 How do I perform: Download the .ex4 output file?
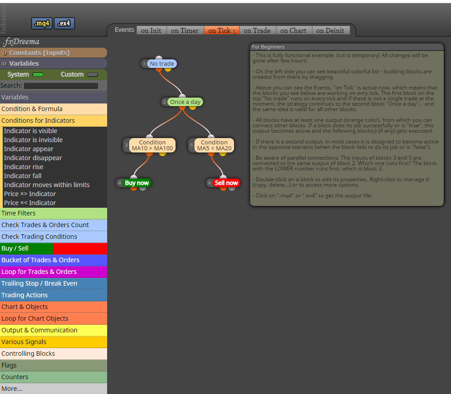point(64,23)
